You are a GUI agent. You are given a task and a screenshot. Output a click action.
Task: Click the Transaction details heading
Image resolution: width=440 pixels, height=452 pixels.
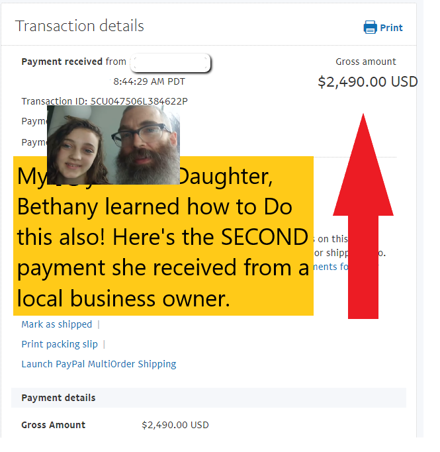pos(79,26)
